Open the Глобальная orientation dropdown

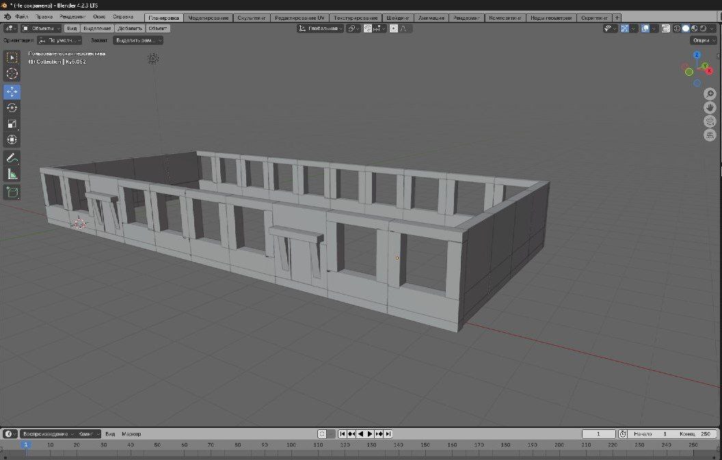320,29
